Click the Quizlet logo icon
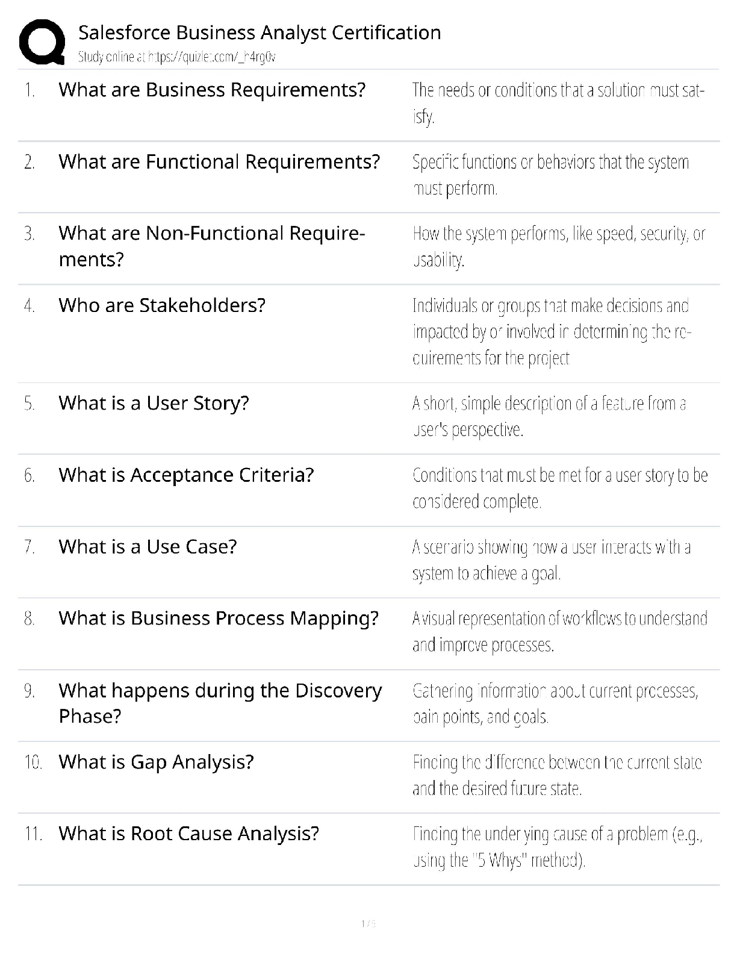The width and height of the screenshot is (737, 954). tap(42, 42)
